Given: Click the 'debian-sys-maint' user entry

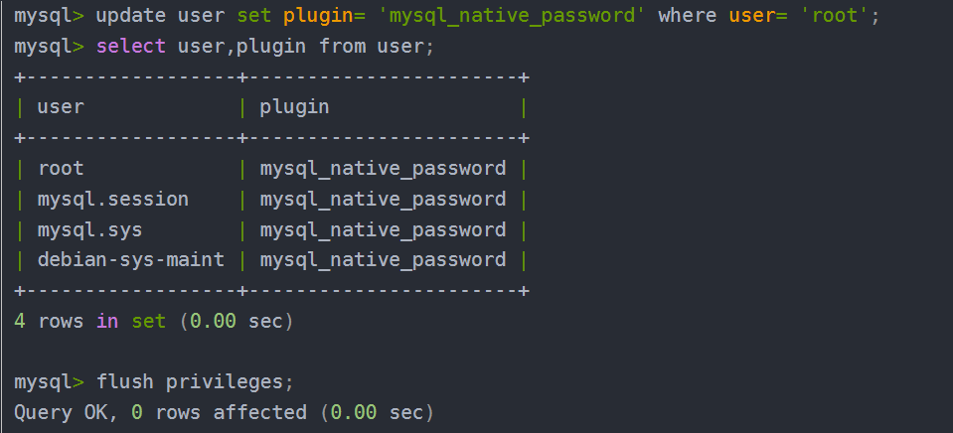Looking at the screenshot, I should coord(130,260).
